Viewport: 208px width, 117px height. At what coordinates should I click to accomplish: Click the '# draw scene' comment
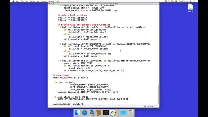click(61, 75)
